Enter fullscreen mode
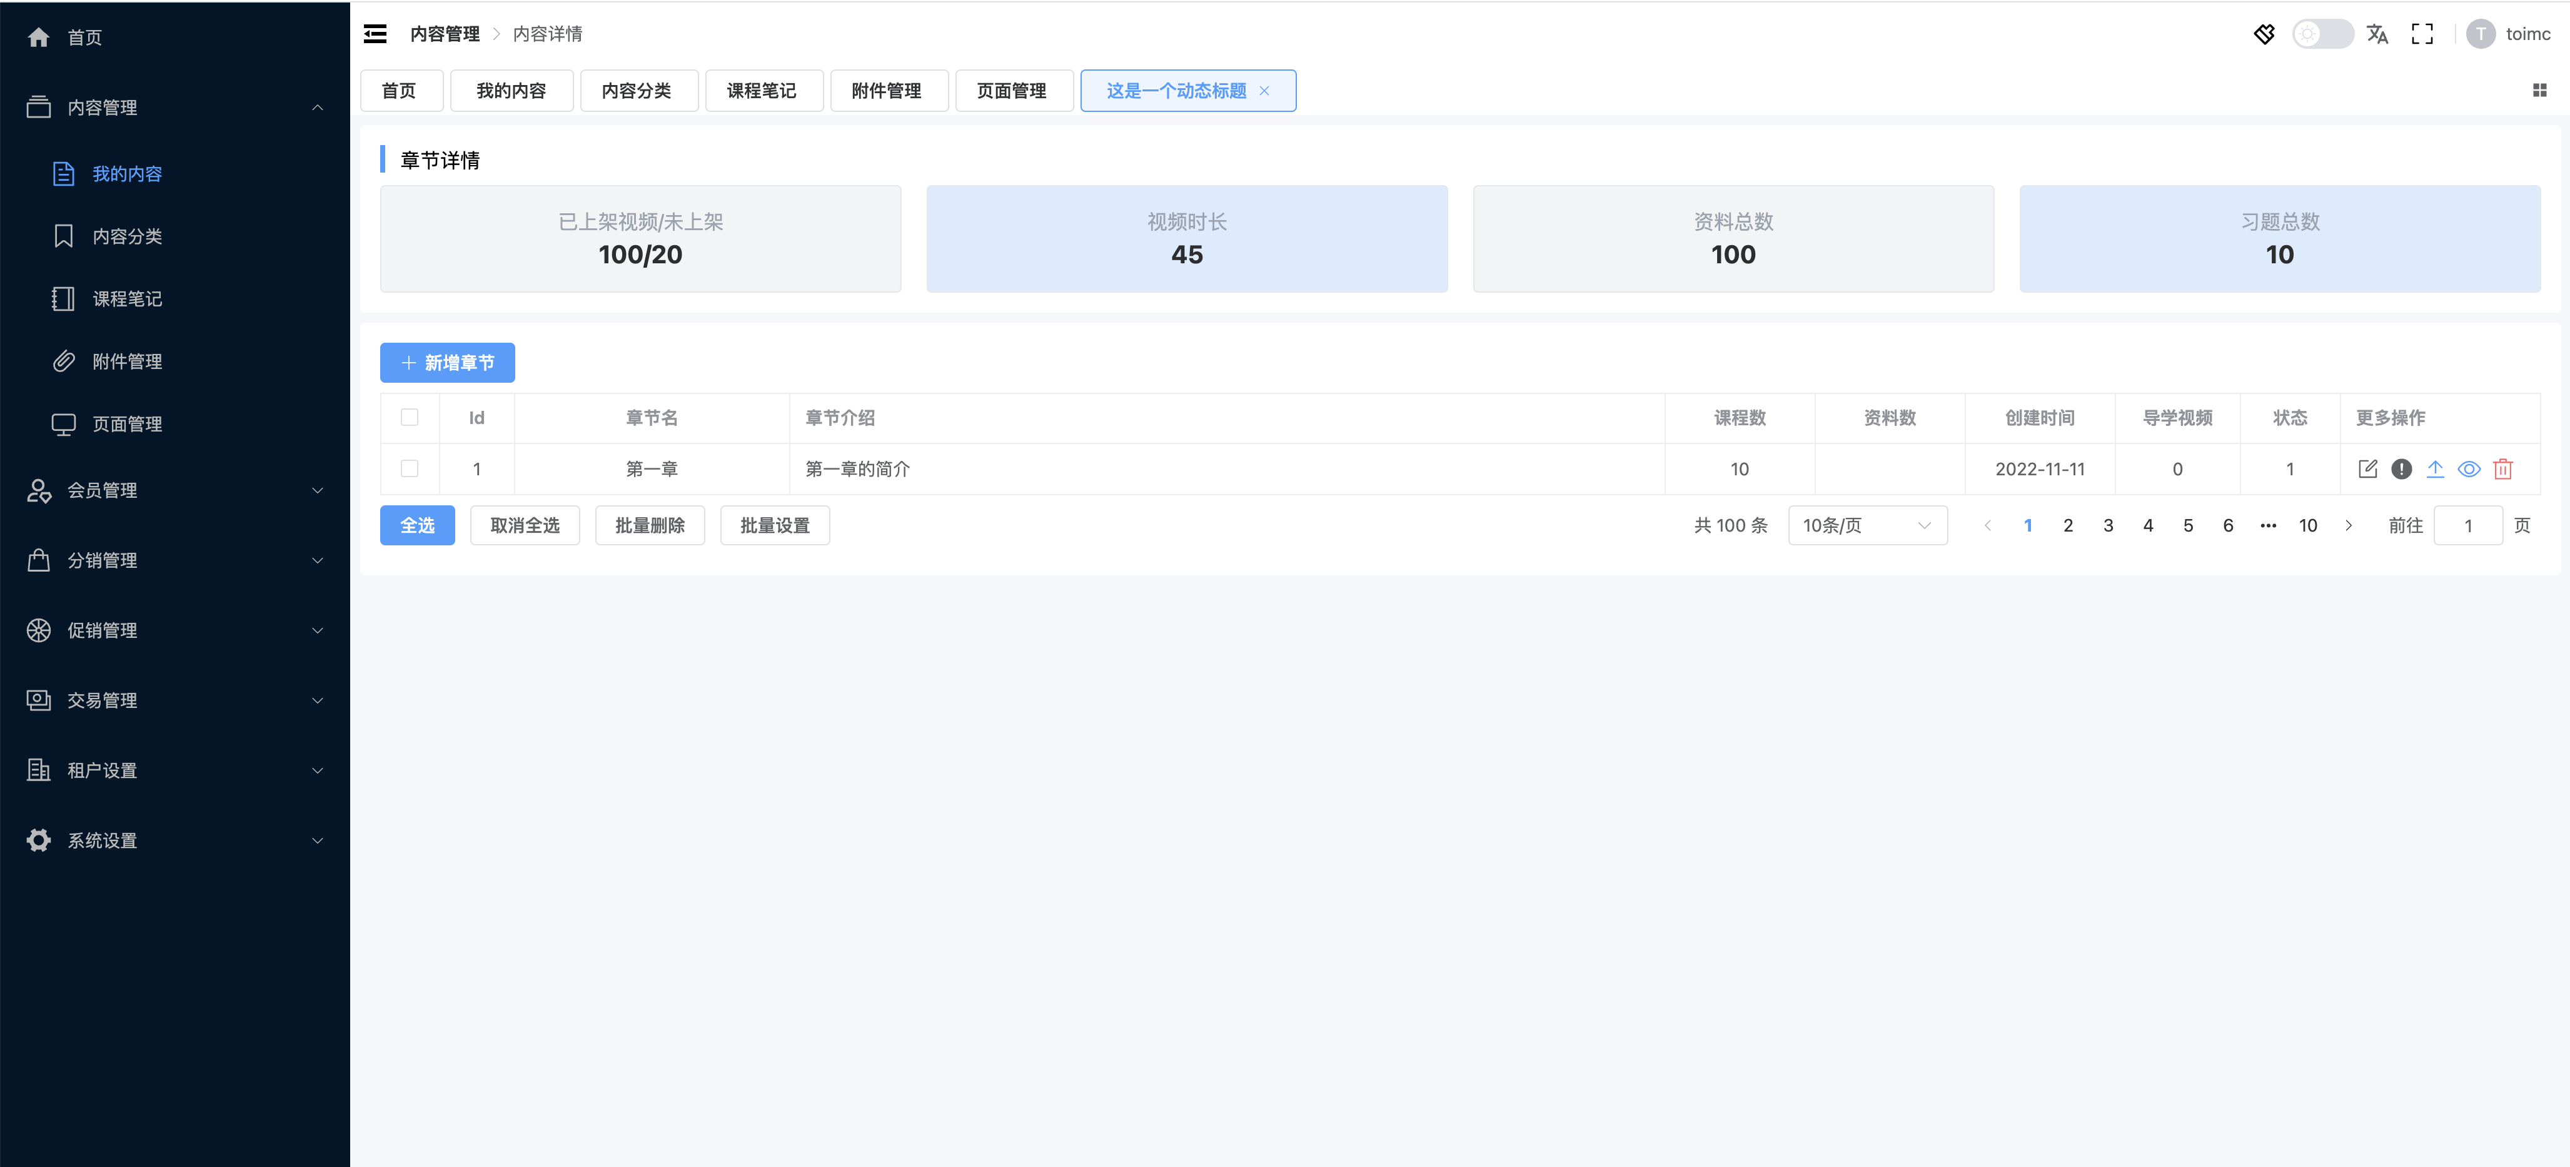 [2421, 34]
